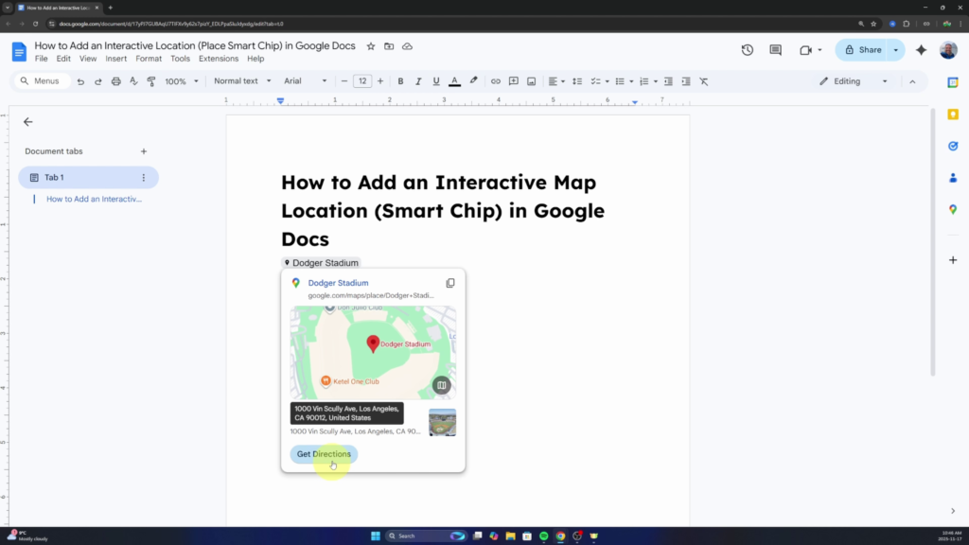The height and width of the screenshot is (545, 969).
Task: Toggle bold formatting
Action: tap(401, 80)
